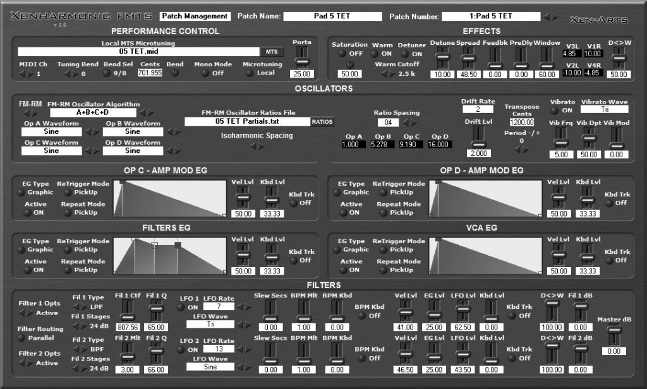Toggle Saturation OFF switch
Viewport: 647px width, 389px height.
[342, 53]
